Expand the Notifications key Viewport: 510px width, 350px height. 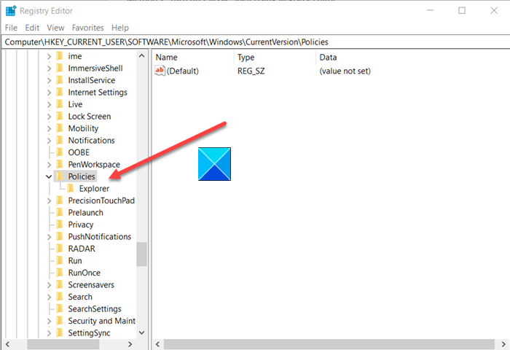point(49,141)
